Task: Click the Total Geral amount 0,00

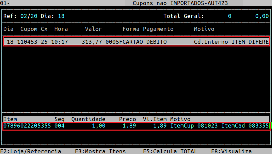Action: (262, 16)
